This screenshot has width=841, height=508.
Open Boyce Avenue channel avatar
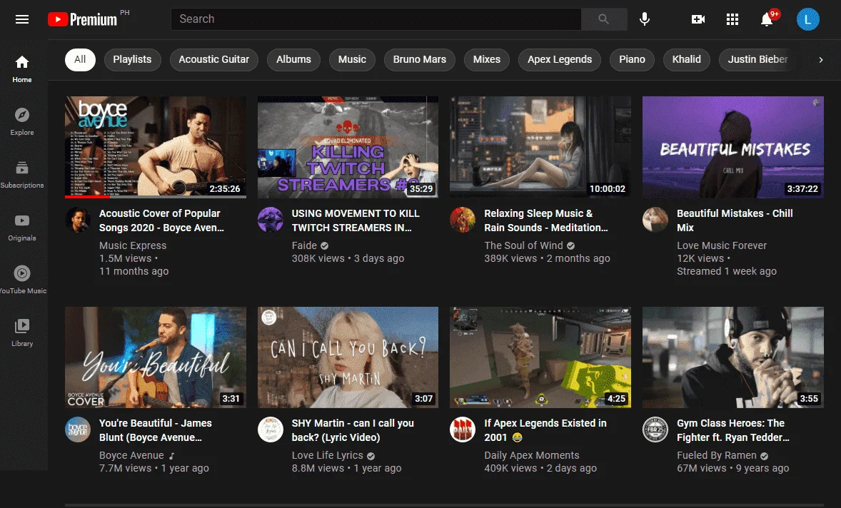coord(79,430)
